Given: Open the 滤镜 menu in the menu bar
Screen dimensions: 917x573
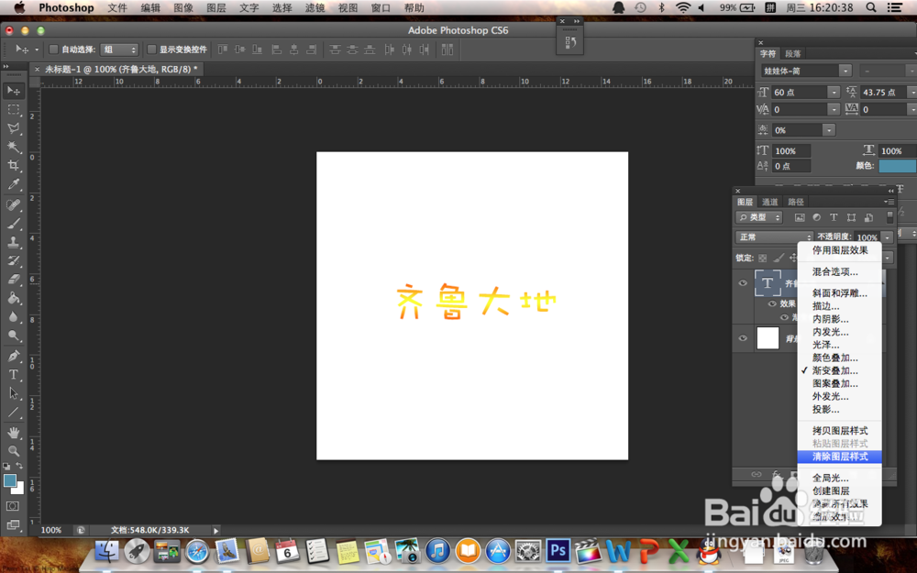Looking at the screenshot, I should tap(315, 7).
